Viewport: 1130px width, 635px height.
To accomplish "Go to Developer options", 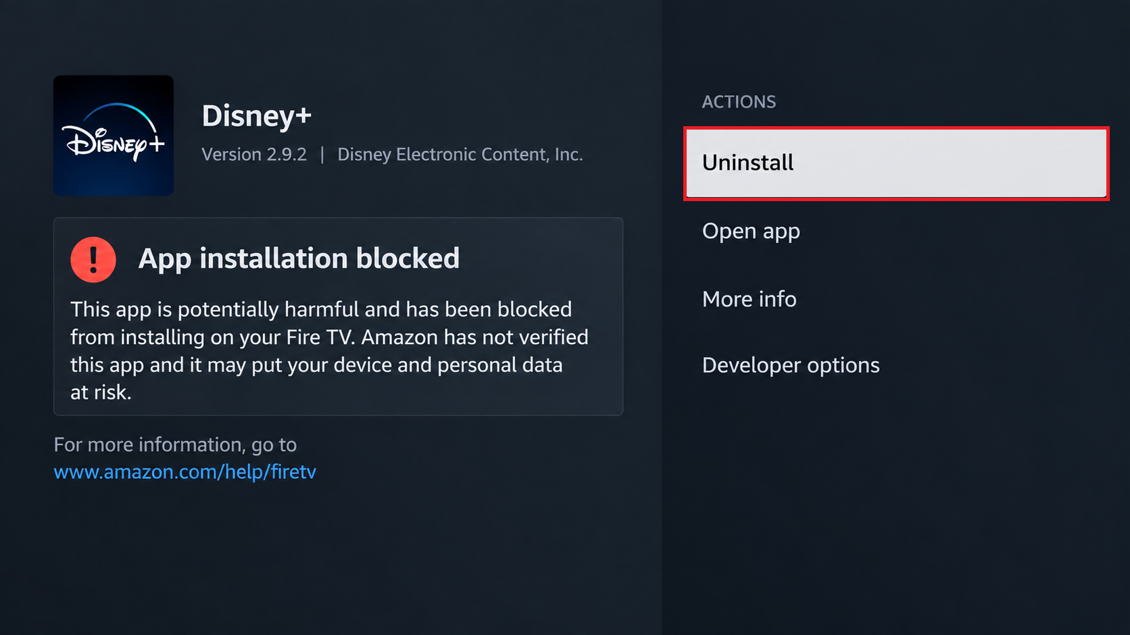I will 791,365.
